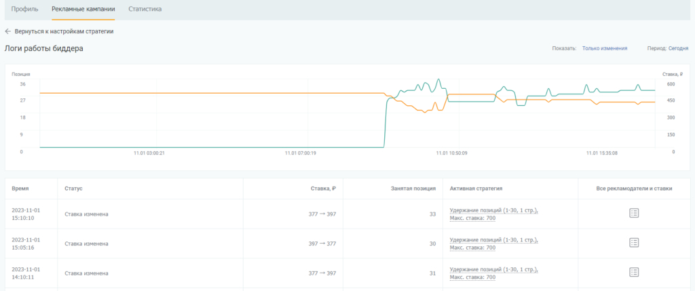This screenshot has width=695, height=291.
Task: Click chart time label 11.01 10:50:09
Action: (451, 153)
